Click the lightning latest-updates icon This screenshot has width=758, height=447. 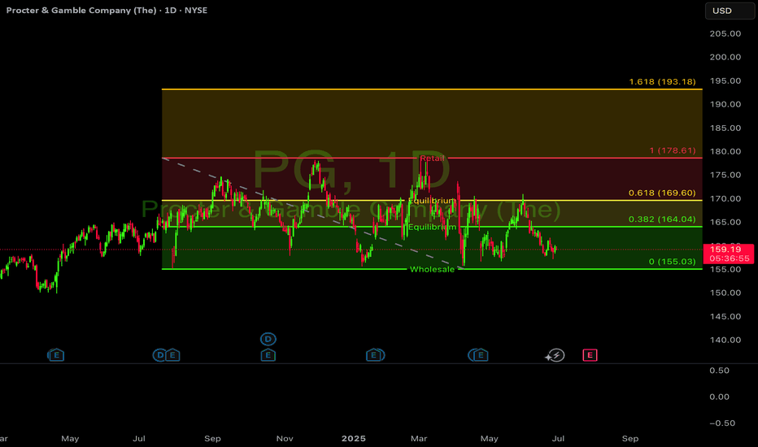coord(555,356)
